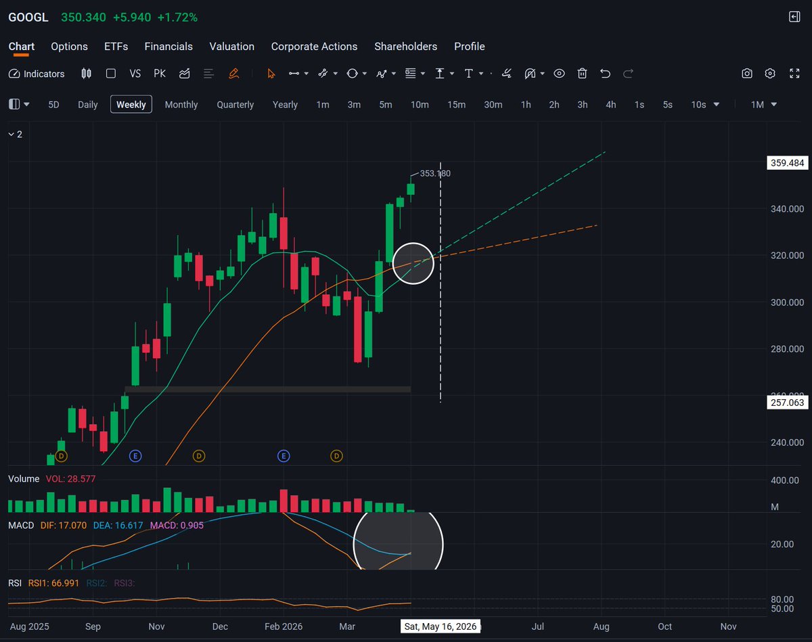
Task: Take a chart screenshot with camera icon
Action: 747,74
